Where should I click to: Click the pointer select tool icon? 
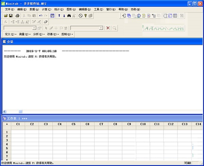point(46,28)
